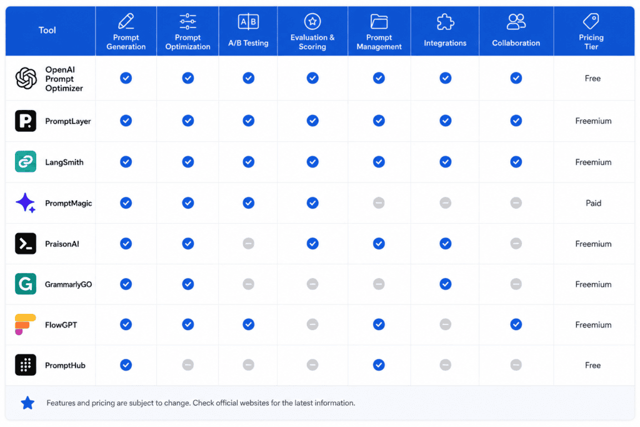The height and width of the screenshot is (427, 640).
Task: Click the LangSmith logo icon
Action: tap(25, 162)
